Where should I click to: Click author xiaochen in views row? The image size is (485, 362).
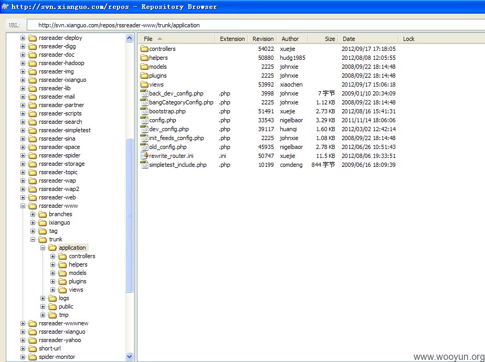click(x=291, y=84)
